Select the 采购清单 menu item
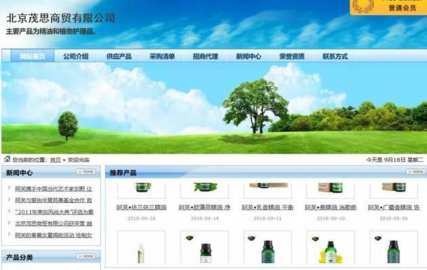This screenshot has height=270, width=427. point(162,56)
